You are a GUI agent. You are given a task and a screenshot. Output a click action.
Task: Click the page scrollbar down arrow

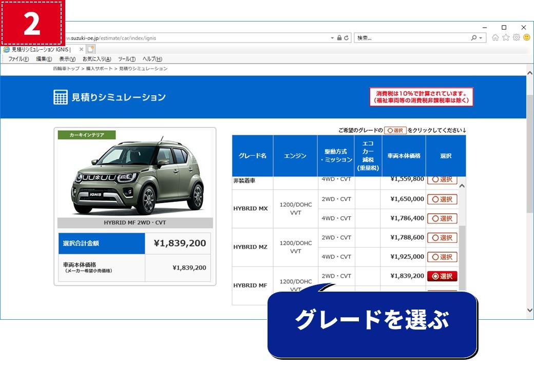529,310
